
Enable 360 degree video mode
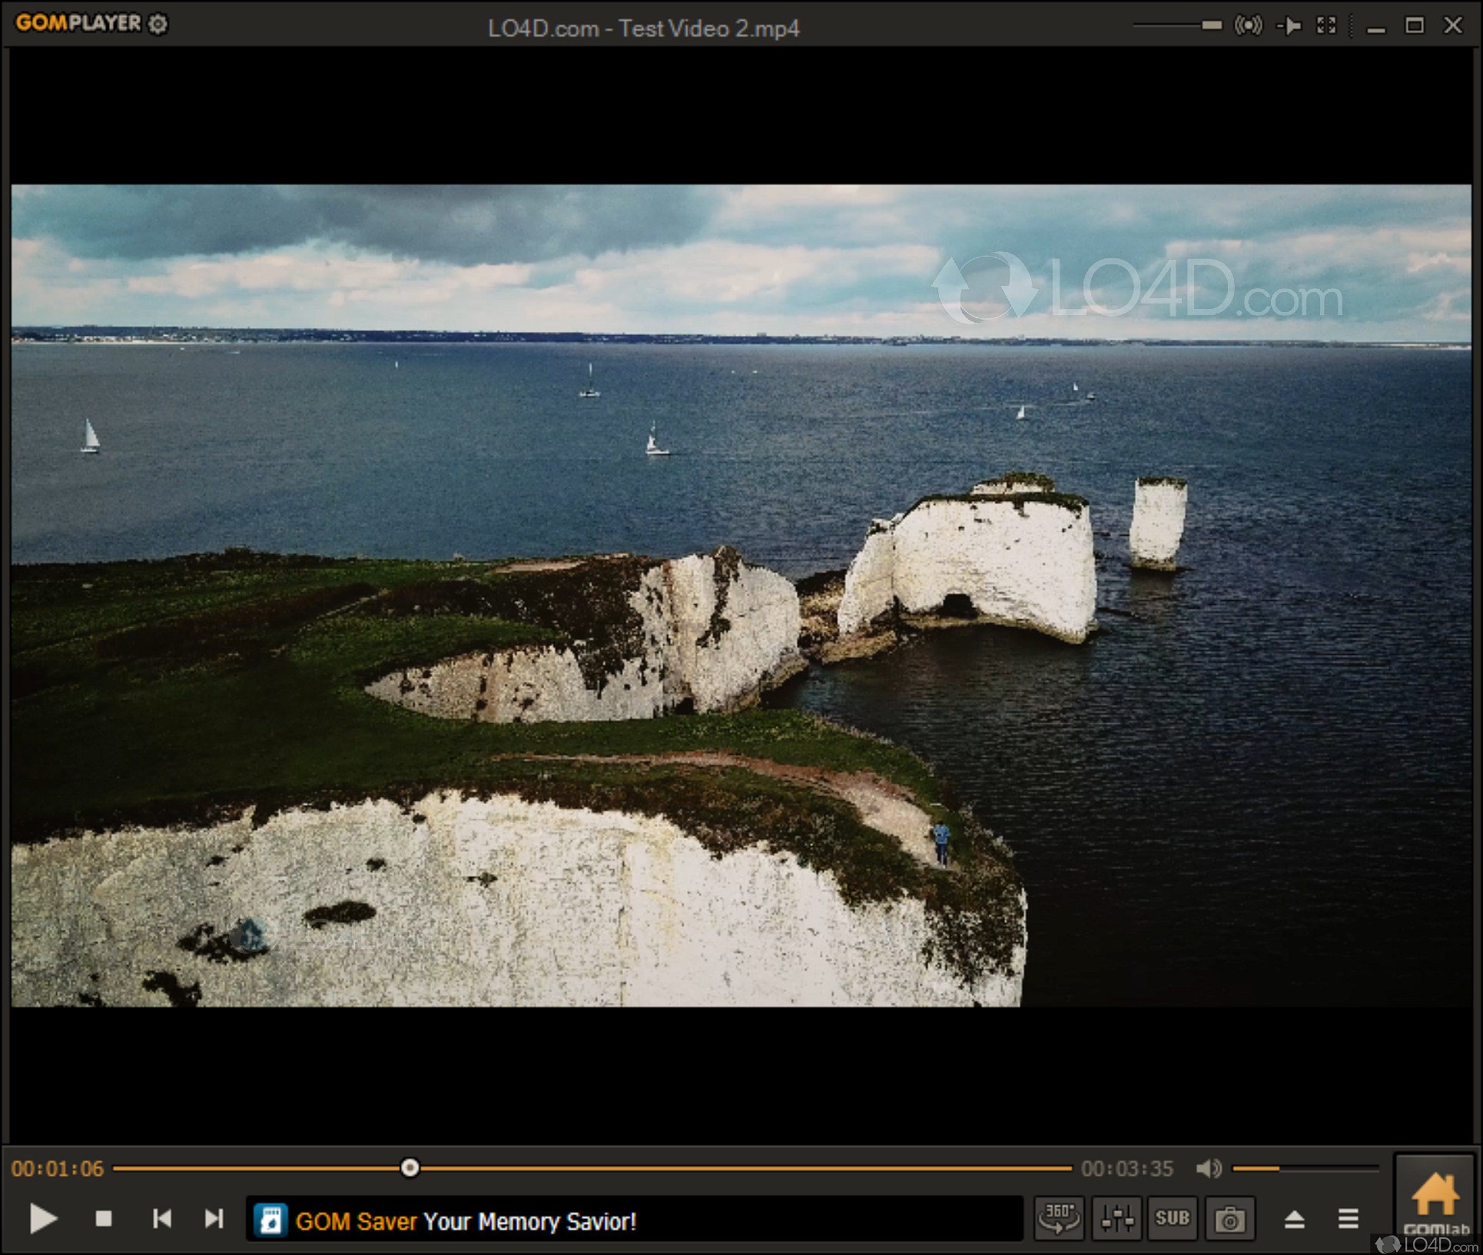(x=1059, y=1219)
